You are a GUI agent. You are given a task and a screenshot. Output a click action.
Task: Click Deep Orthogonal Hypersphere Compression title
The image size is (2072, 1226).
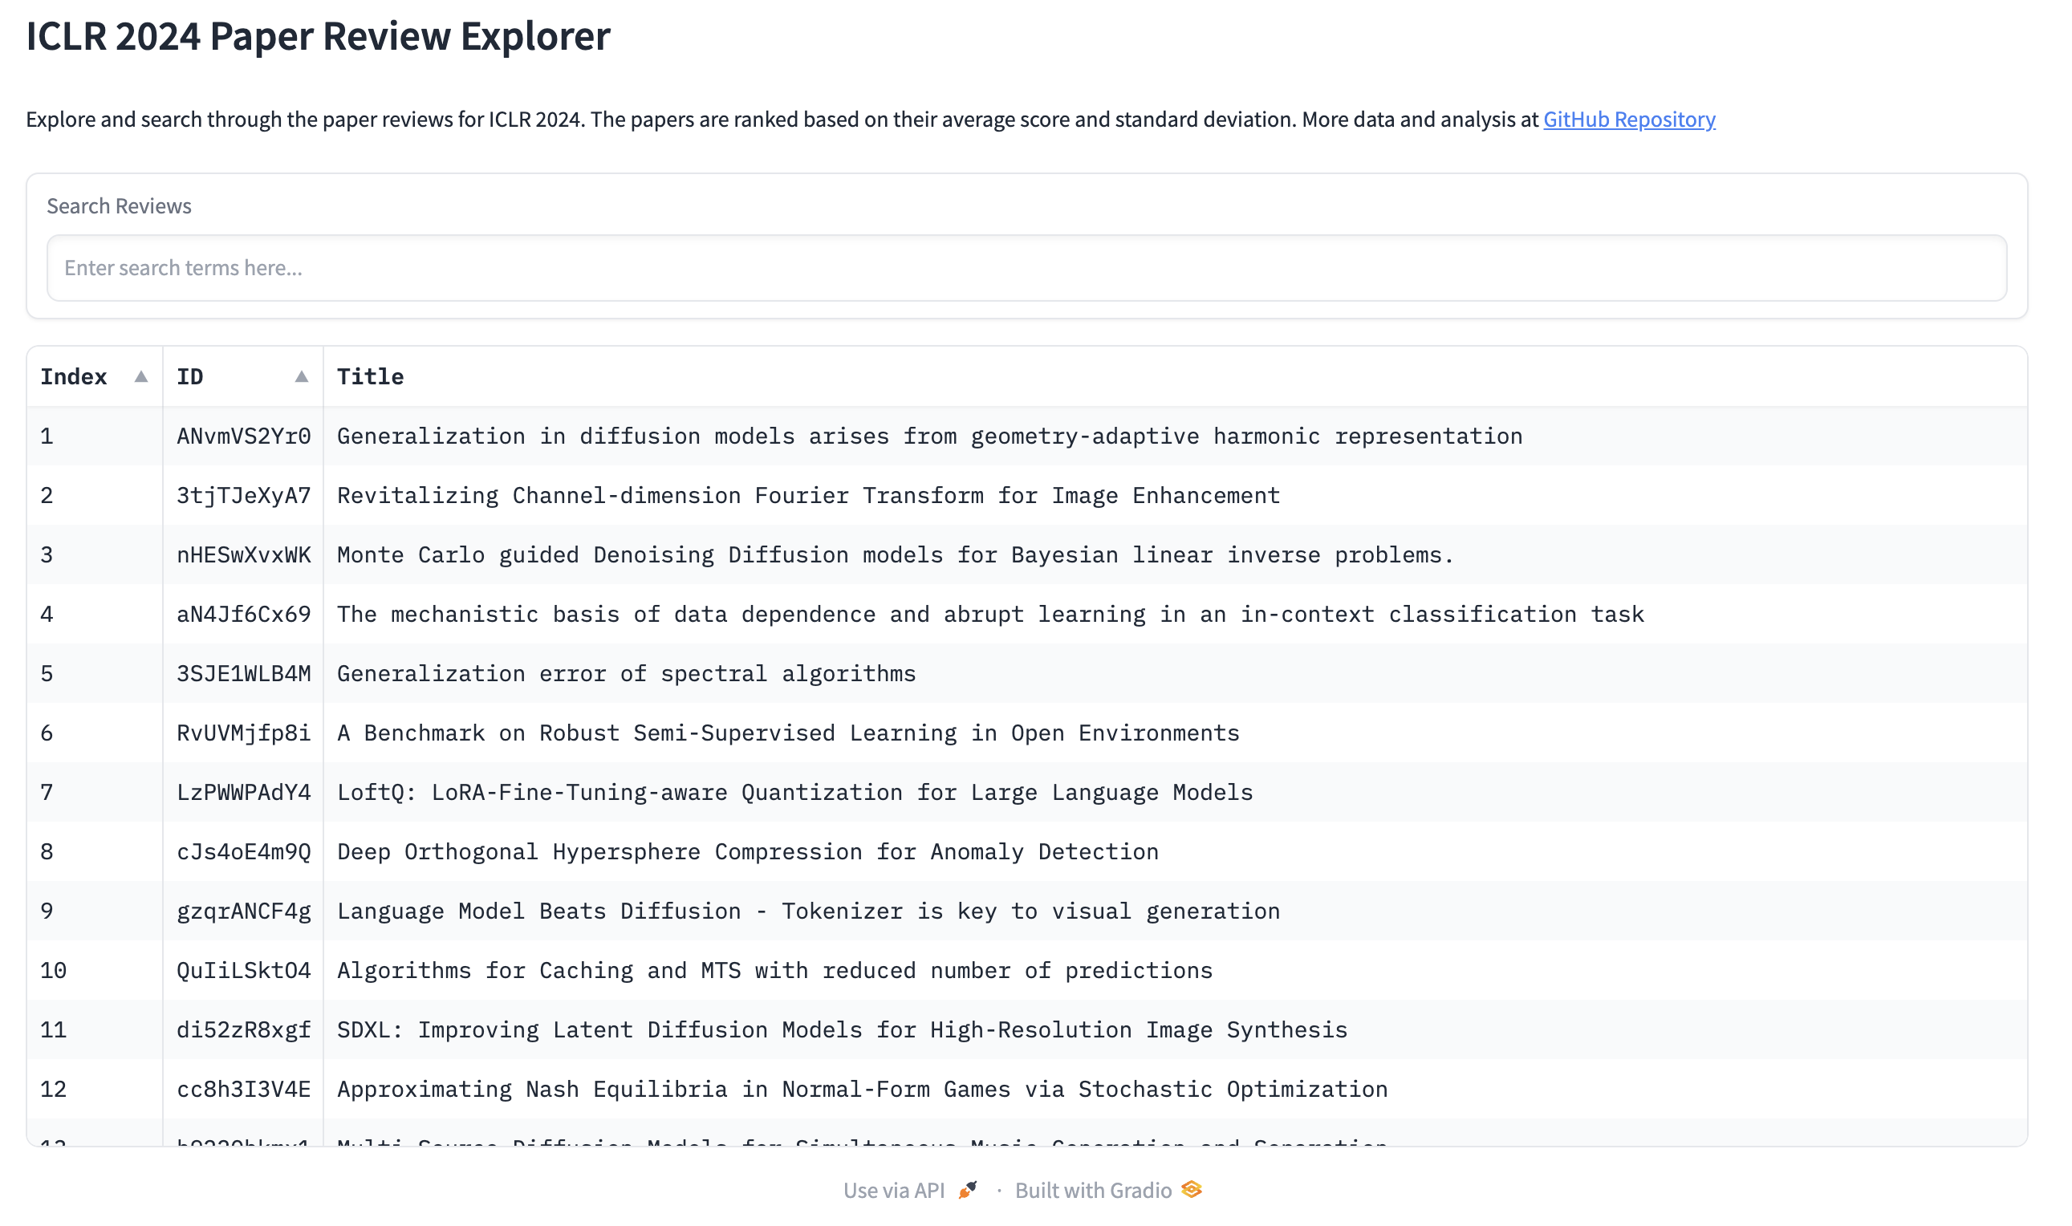click(747, 852)
